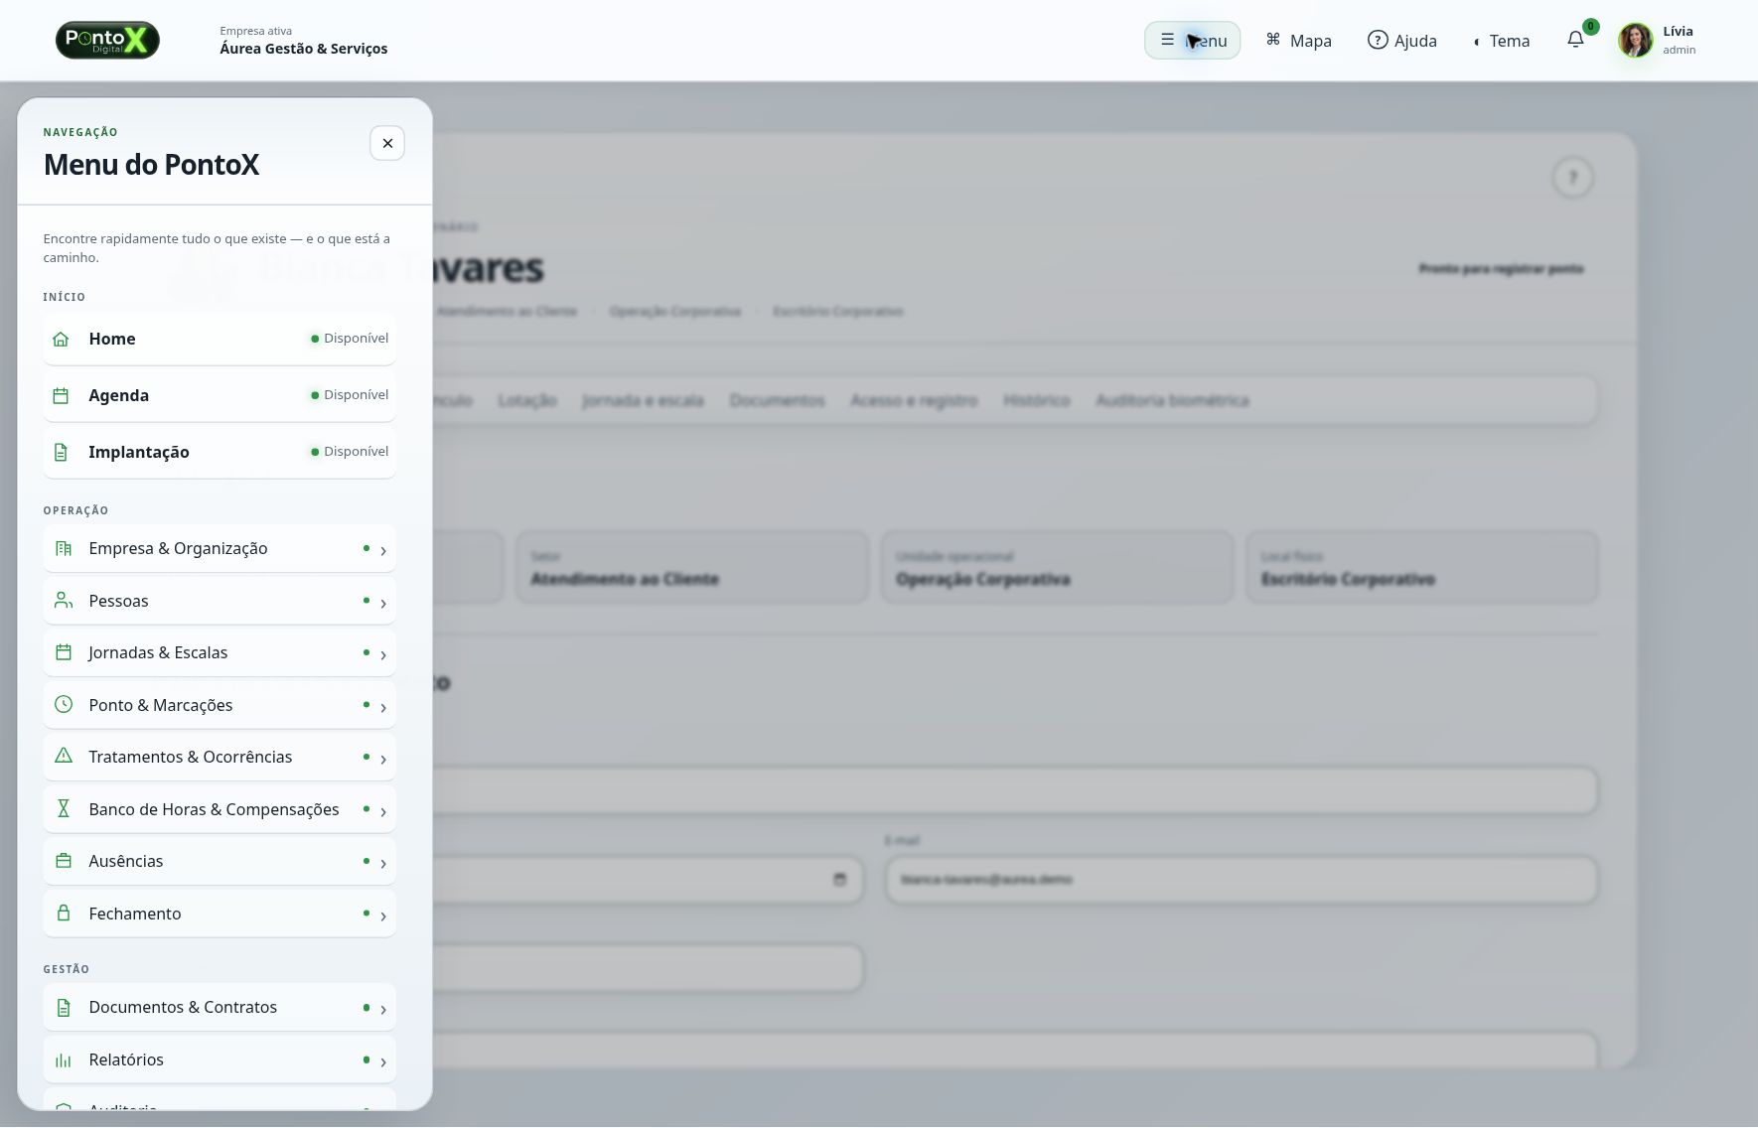Switch the Tema theme button
The image size is (1758, 1128).
coord(1501,41)
